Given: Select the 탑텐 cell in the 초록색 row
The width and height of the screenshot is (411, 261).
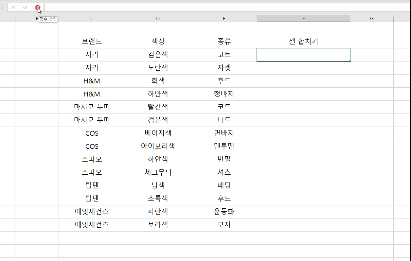Looking at the screenshot, I should coord(92,199).
